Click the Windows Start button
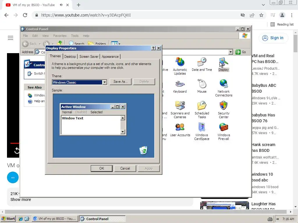This screenshot has height=223, width=298. (x=8, y=219)
